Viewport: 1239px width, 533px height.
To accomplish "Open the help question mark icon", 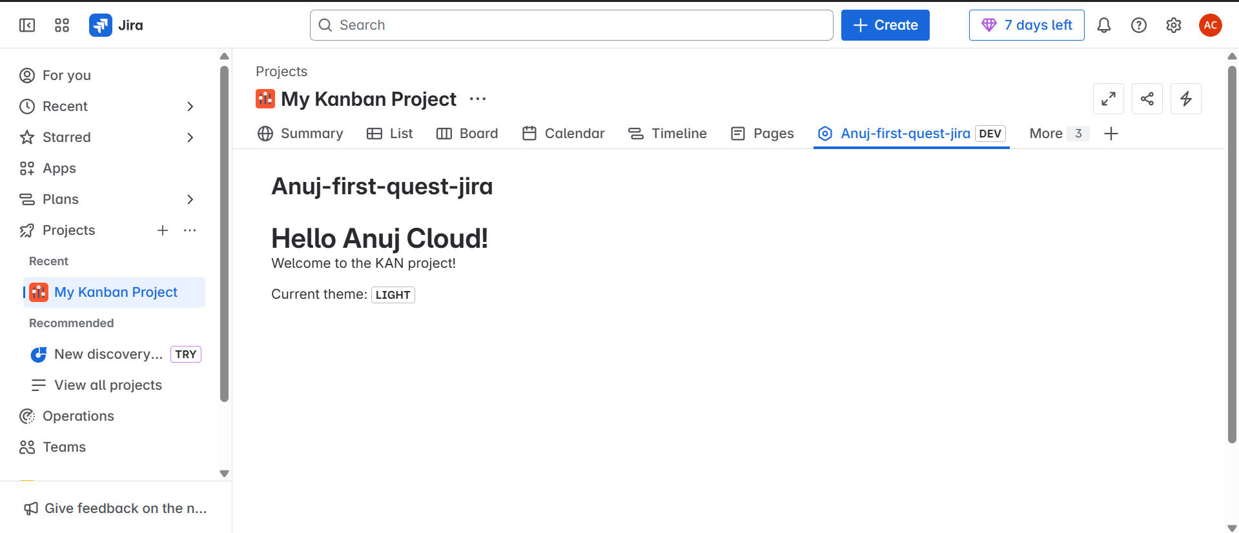I will pyautogui.click(x=1139, y=25).
